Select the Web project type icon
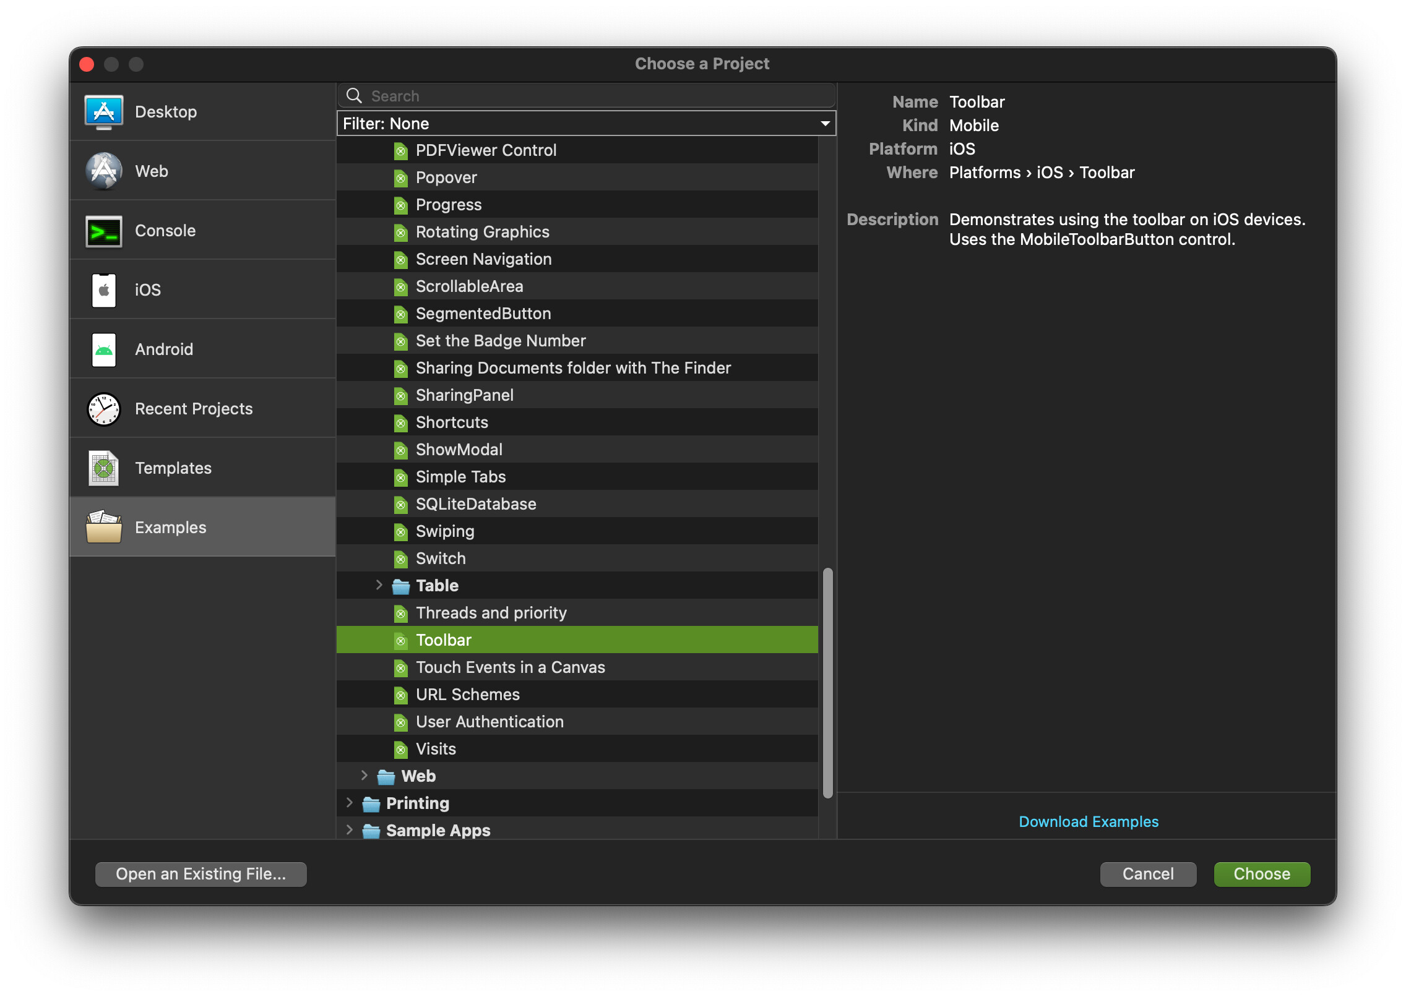Viewport: 1406px width, 997px height. [x=104, y=171]
